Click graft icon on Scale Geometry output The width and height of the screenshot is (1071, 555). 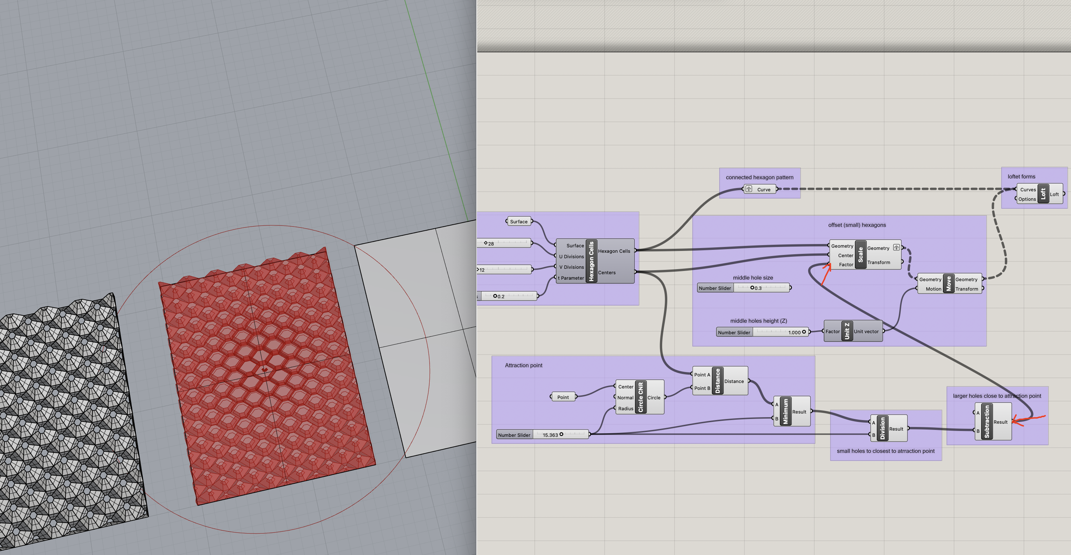tap(896, 248)
